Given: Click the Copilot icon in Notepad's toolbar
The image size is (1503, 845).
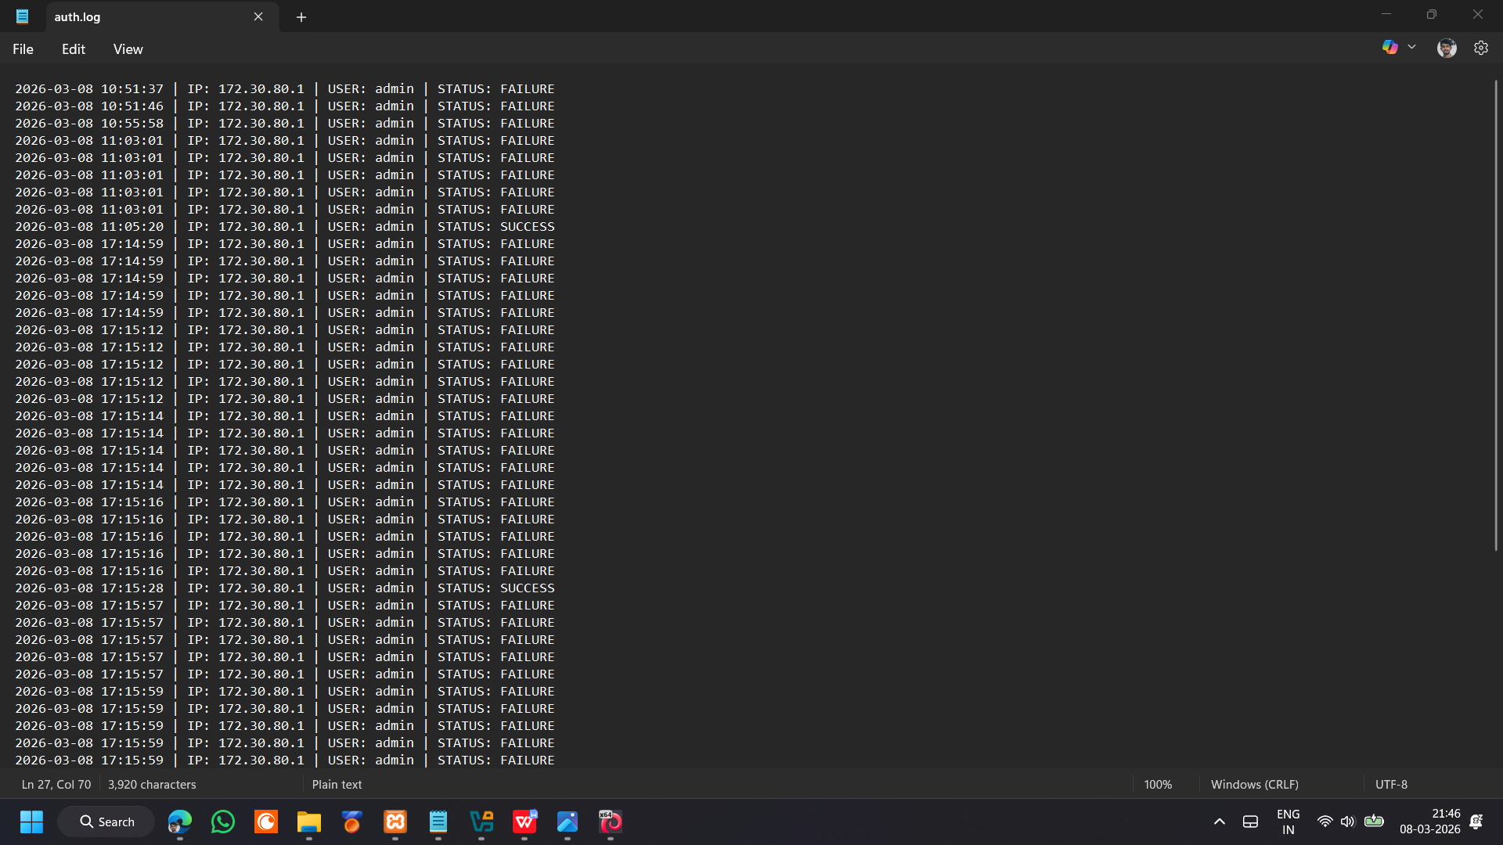Looking at the screenshot, I should [1390, 47].
